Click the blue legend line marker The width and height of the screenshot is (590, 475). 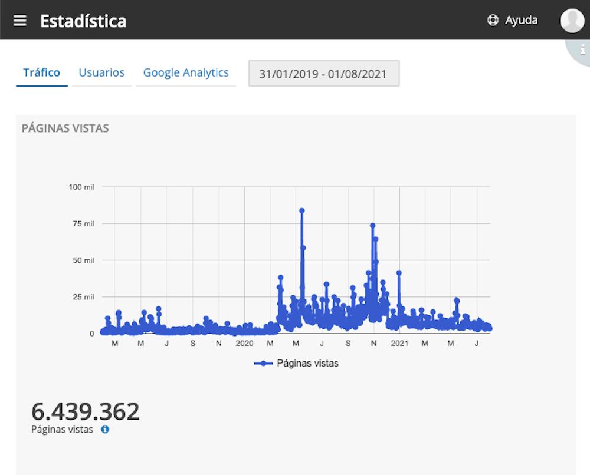(263, 364)
